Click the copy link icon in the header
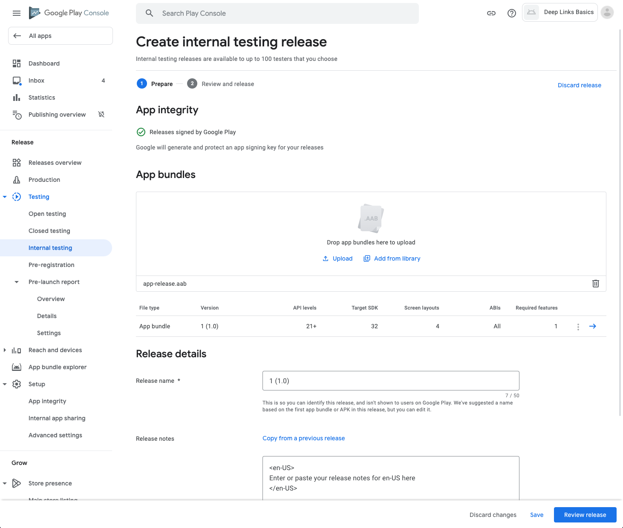The image size is (623, 528). (x=491, y=13)
